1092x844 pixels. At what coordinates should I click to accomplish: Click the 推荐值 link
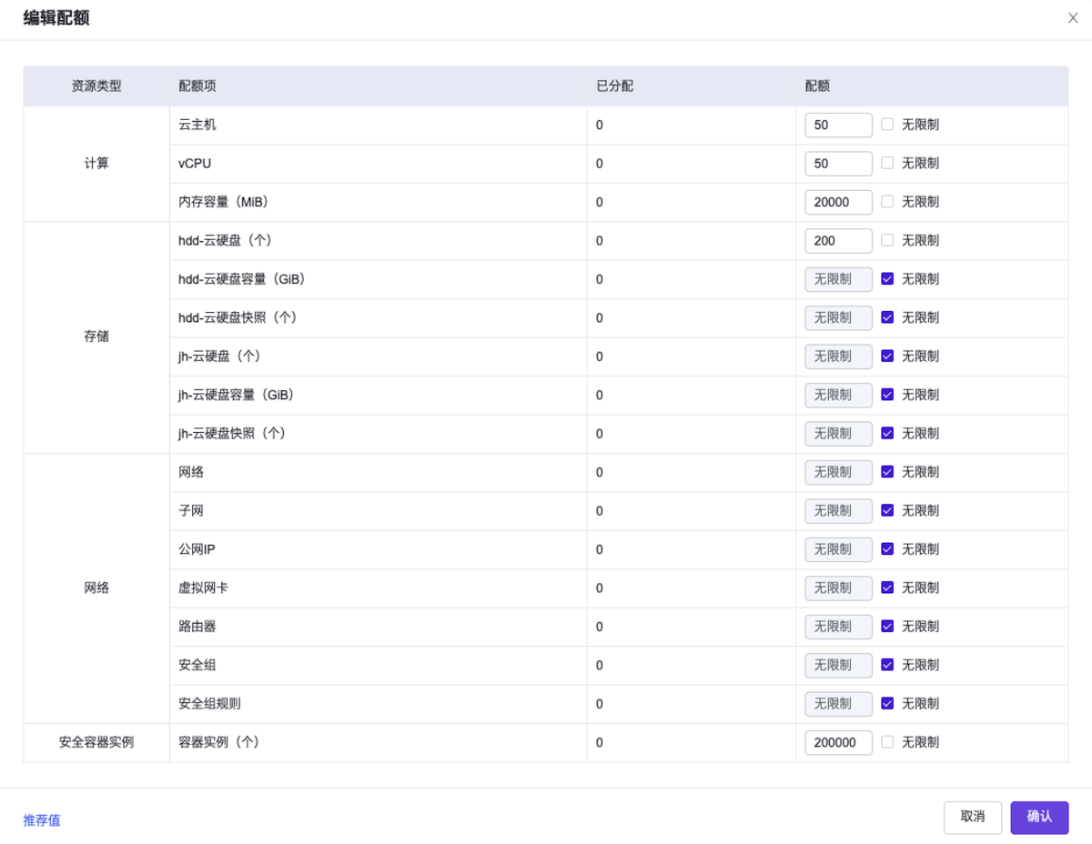coord(42,820)
